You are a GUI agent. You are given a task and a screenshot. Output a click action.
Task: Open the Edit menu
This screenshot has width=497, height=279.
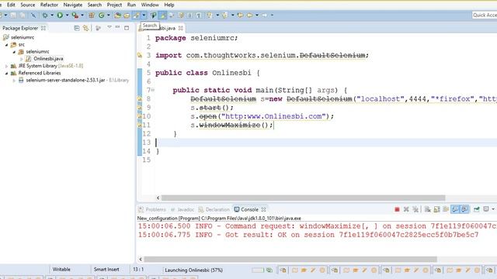(x=11, y=5)
